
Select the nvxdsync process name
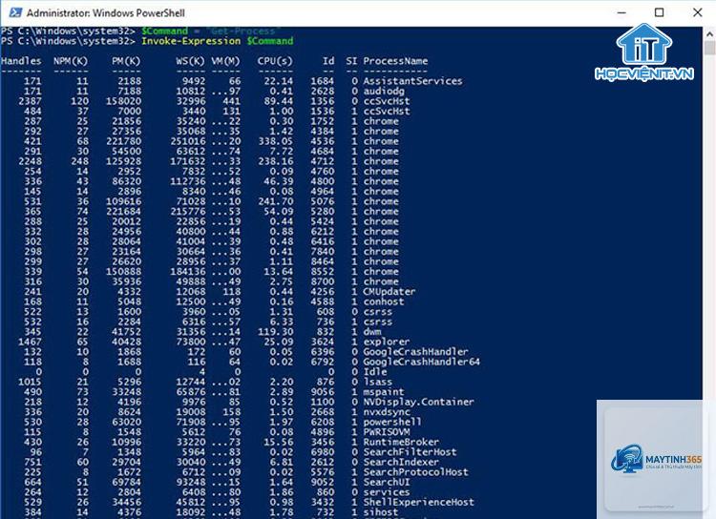tap(387, 412)
